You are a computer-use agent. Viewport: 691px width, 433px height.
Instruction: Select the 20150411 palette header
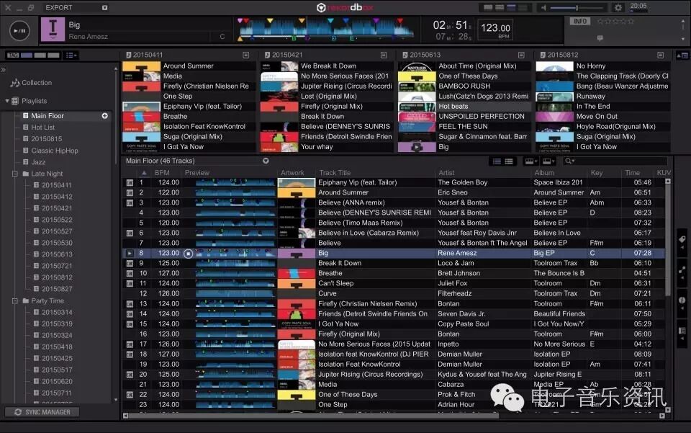click(x=148, y=55)
